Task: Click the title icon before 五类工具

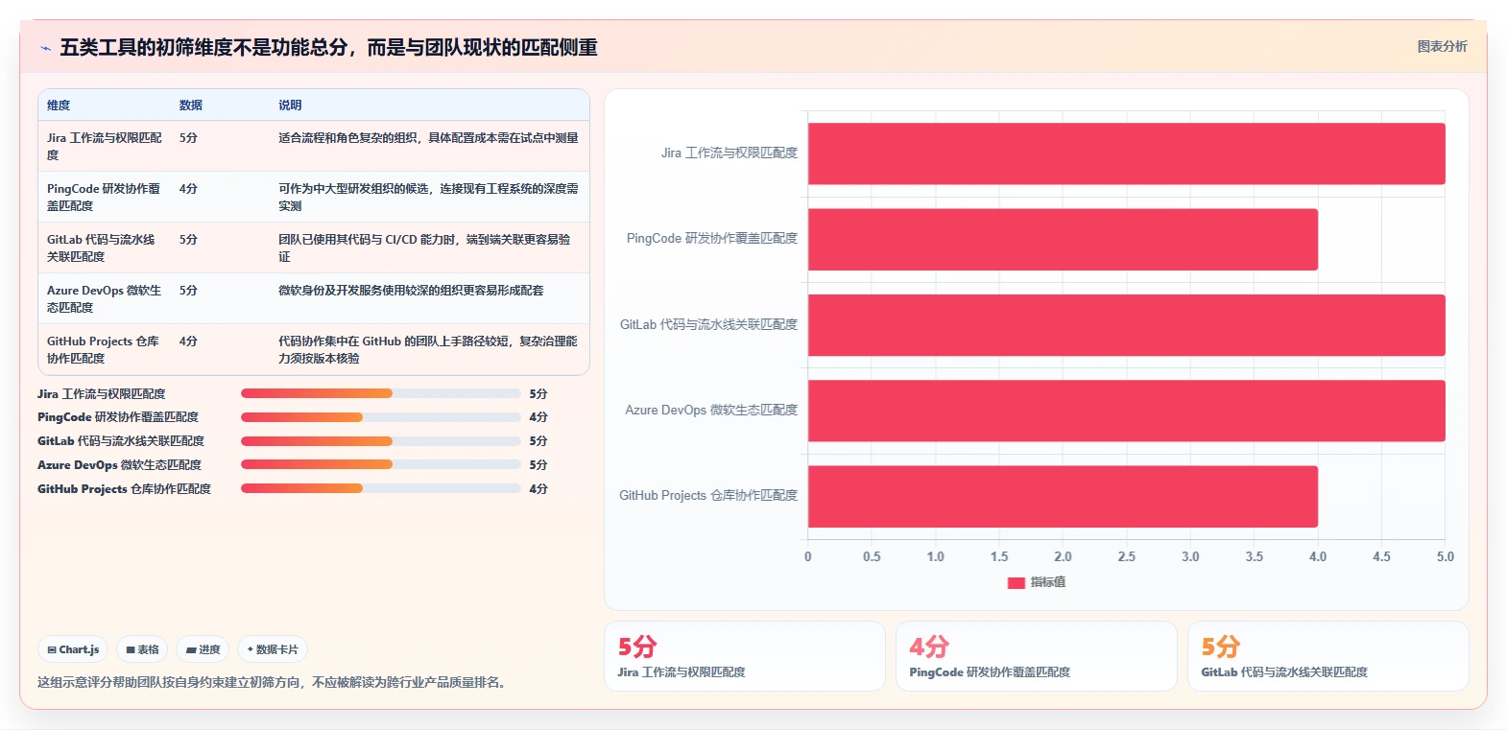Action: [45, 48]
